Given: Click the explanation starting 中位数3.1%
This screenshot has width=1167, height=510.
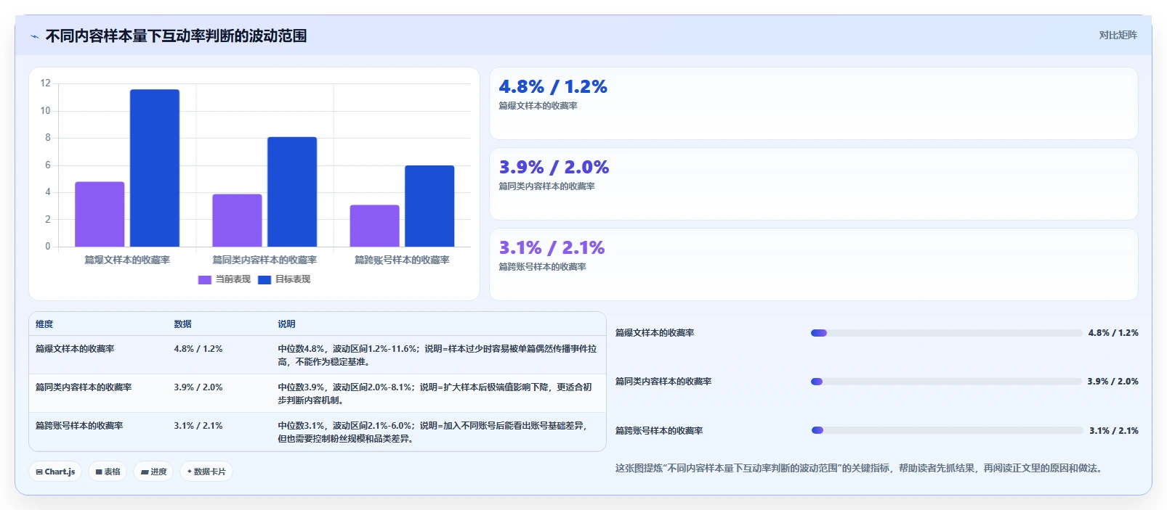Looking at the screenshot, I should [432, 432].
